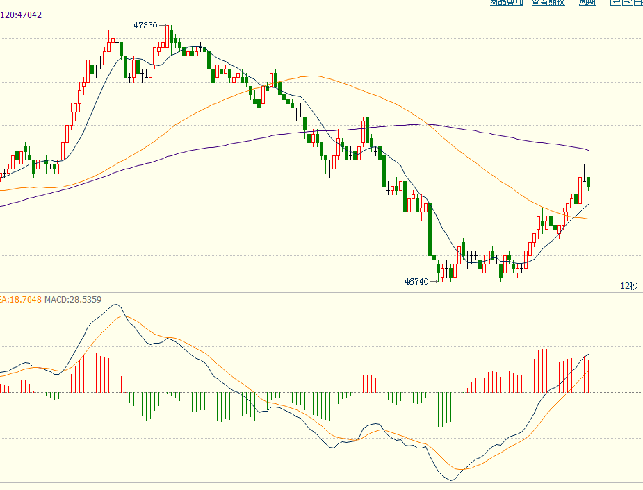Click the 47330 high price label

pos(145,26)
